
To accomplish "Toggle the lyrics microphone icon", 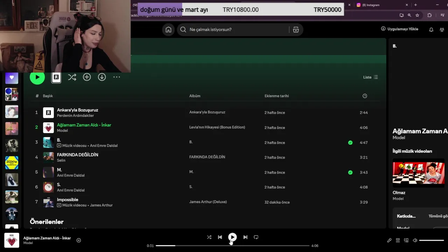I will pyautogui.click(x=389, y=240).
